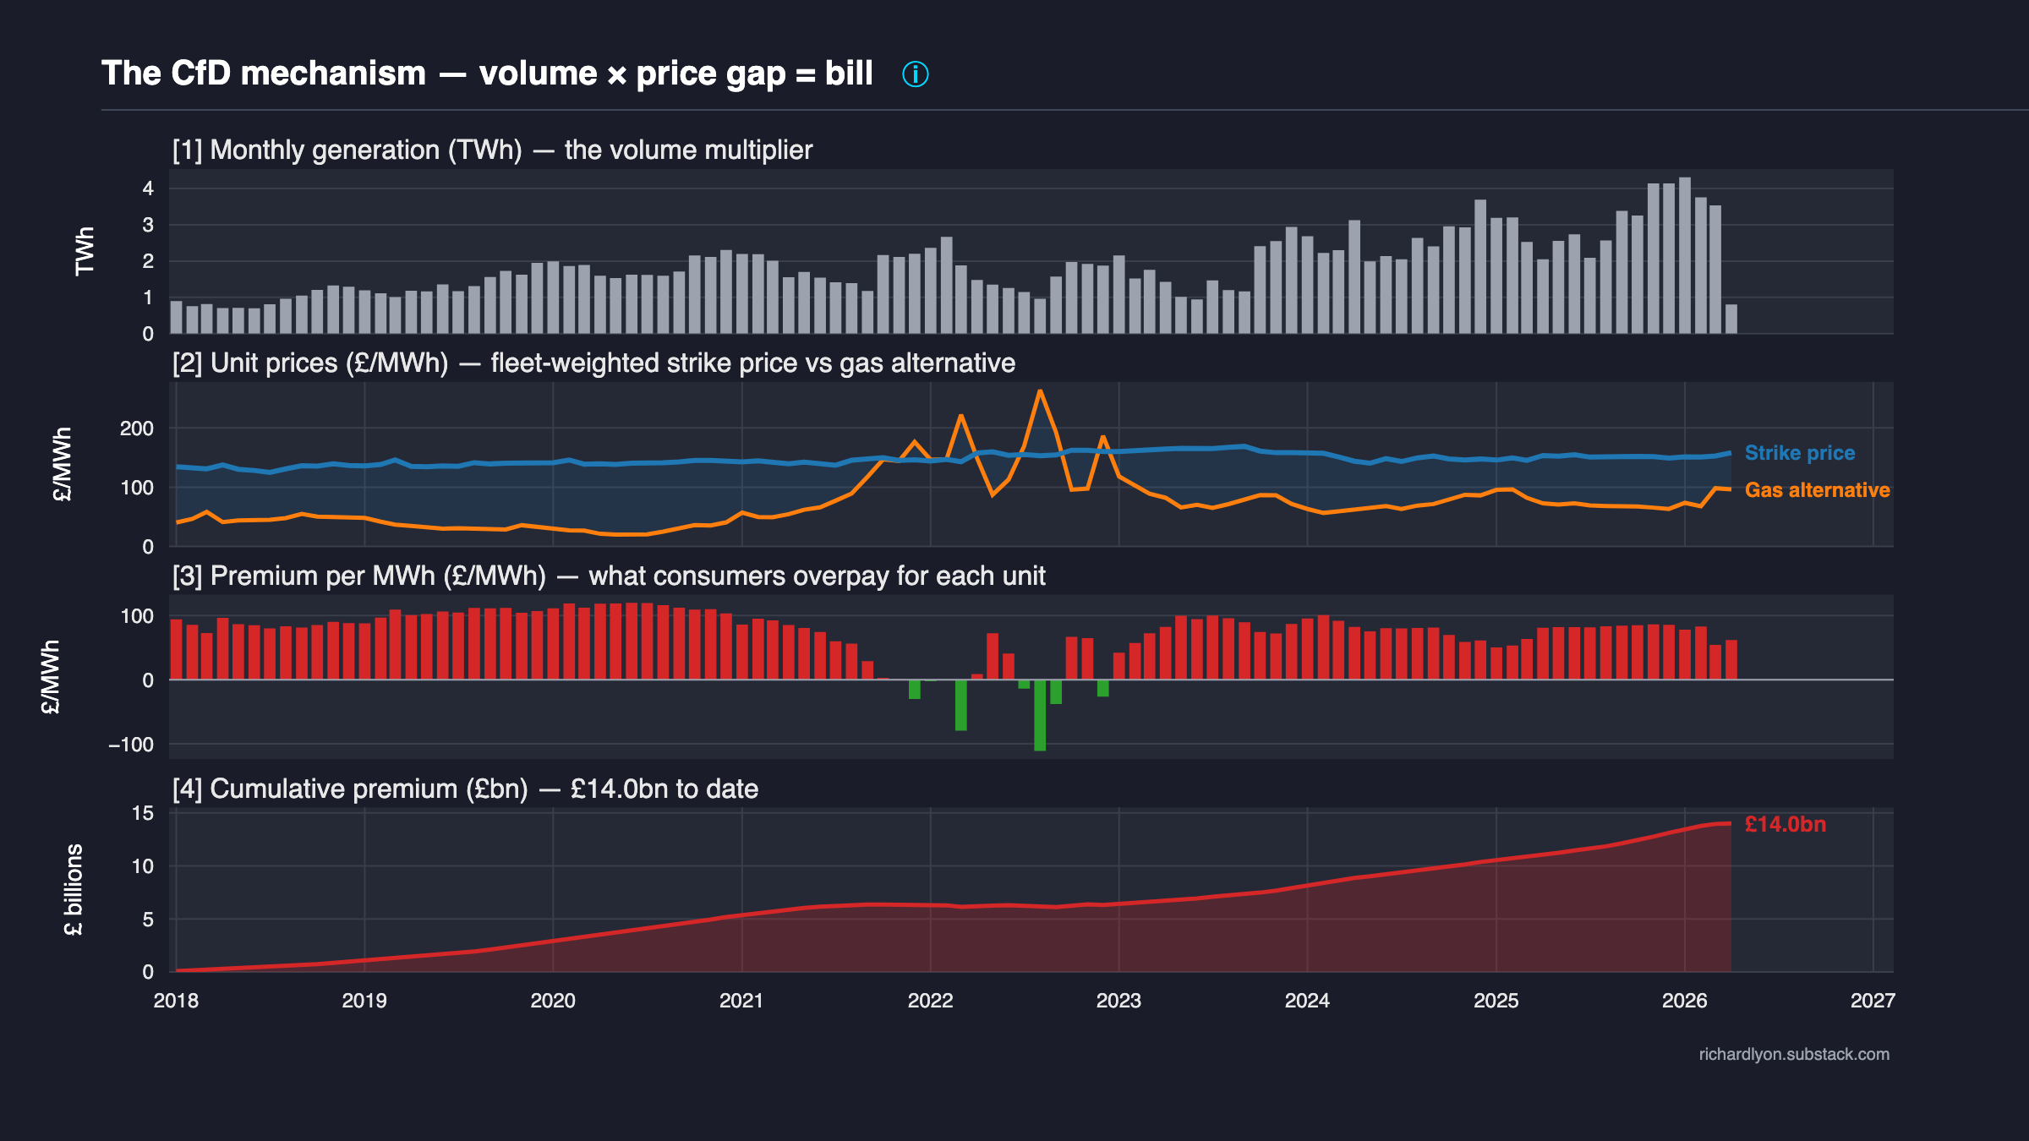Click the last short generation bar in 2026
Viewport: 2029px width, 1141px height.
pos(1731,319)
